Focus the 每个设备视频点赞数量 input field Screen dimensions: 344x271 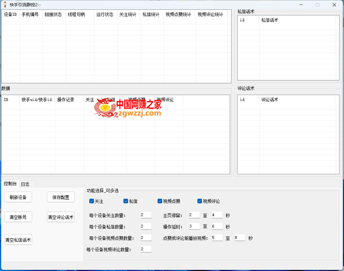146,238
